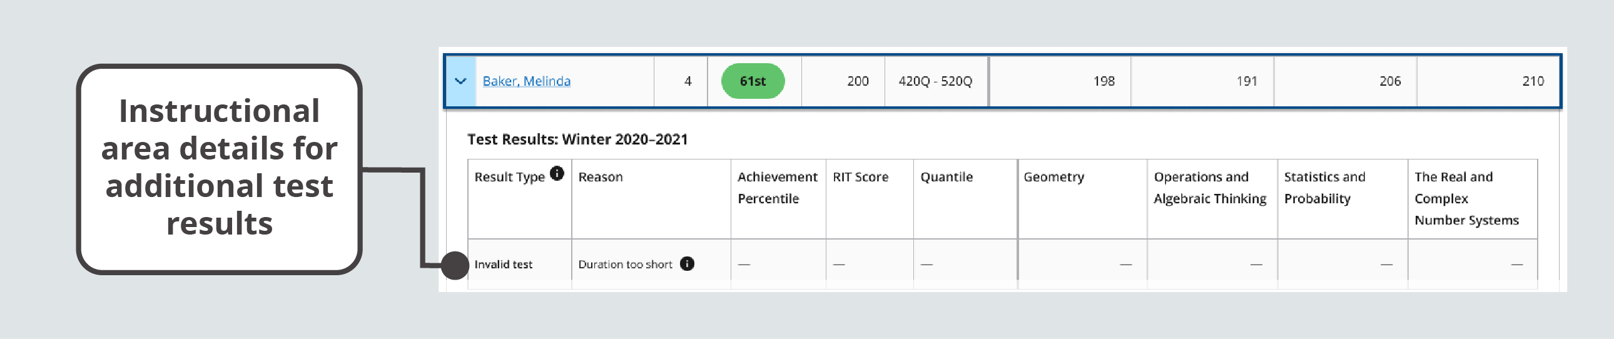Select the Result Type column header

[x=509, y=178]
